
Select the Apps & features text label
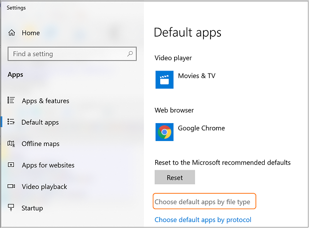pyautogui.click(x=45, y=101)
